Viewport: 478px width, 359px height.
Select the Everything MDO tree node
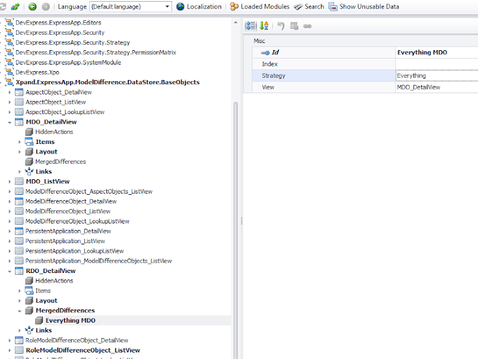pos(71,321)
